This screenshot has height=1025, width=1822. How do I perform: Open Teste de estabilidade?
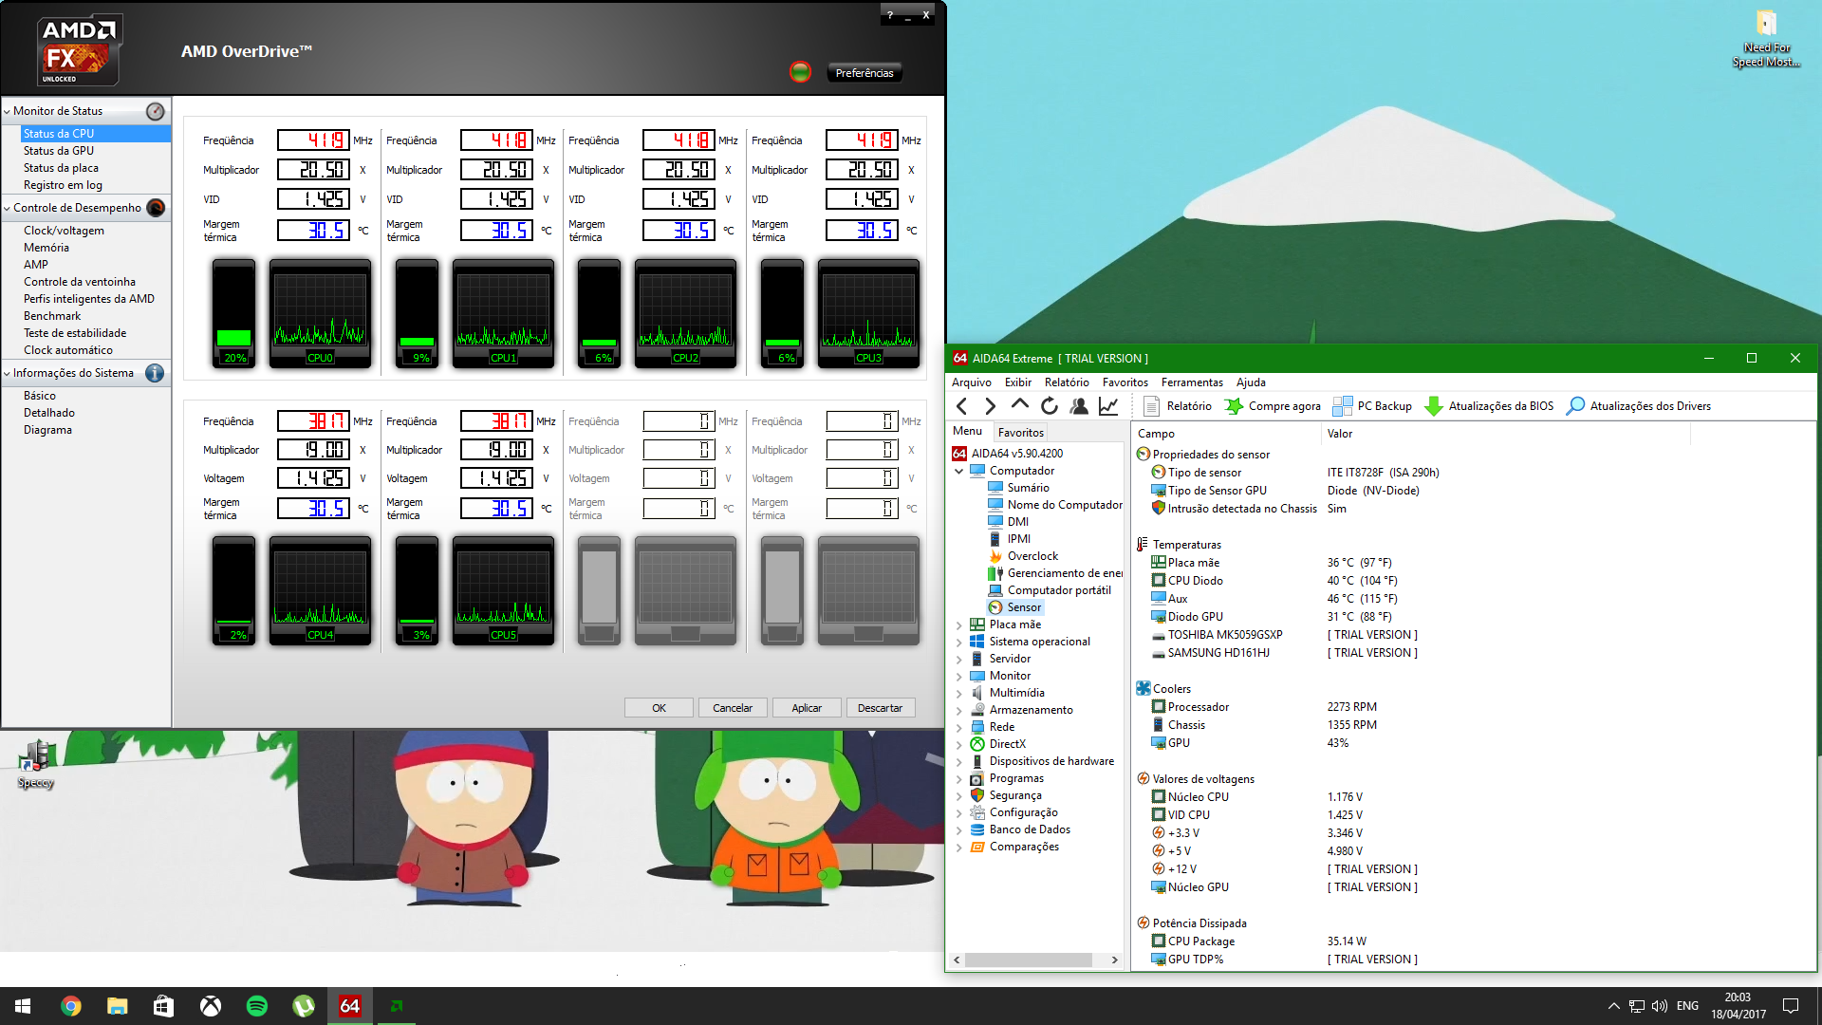[x=75, y=333]
